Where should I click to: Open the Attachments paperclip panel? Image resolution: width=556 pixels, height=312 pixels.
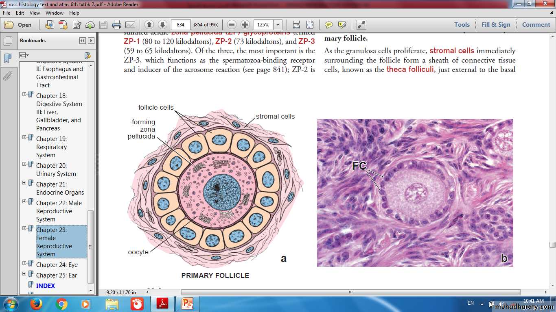click(x=7, y=76)
